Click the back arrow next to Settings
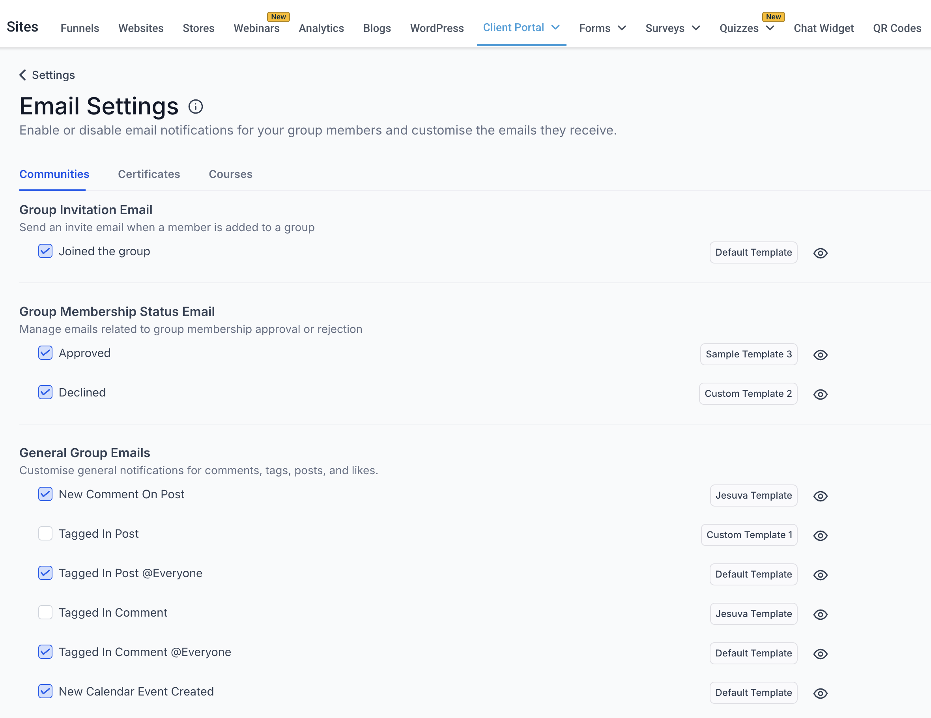 point(22,75)
